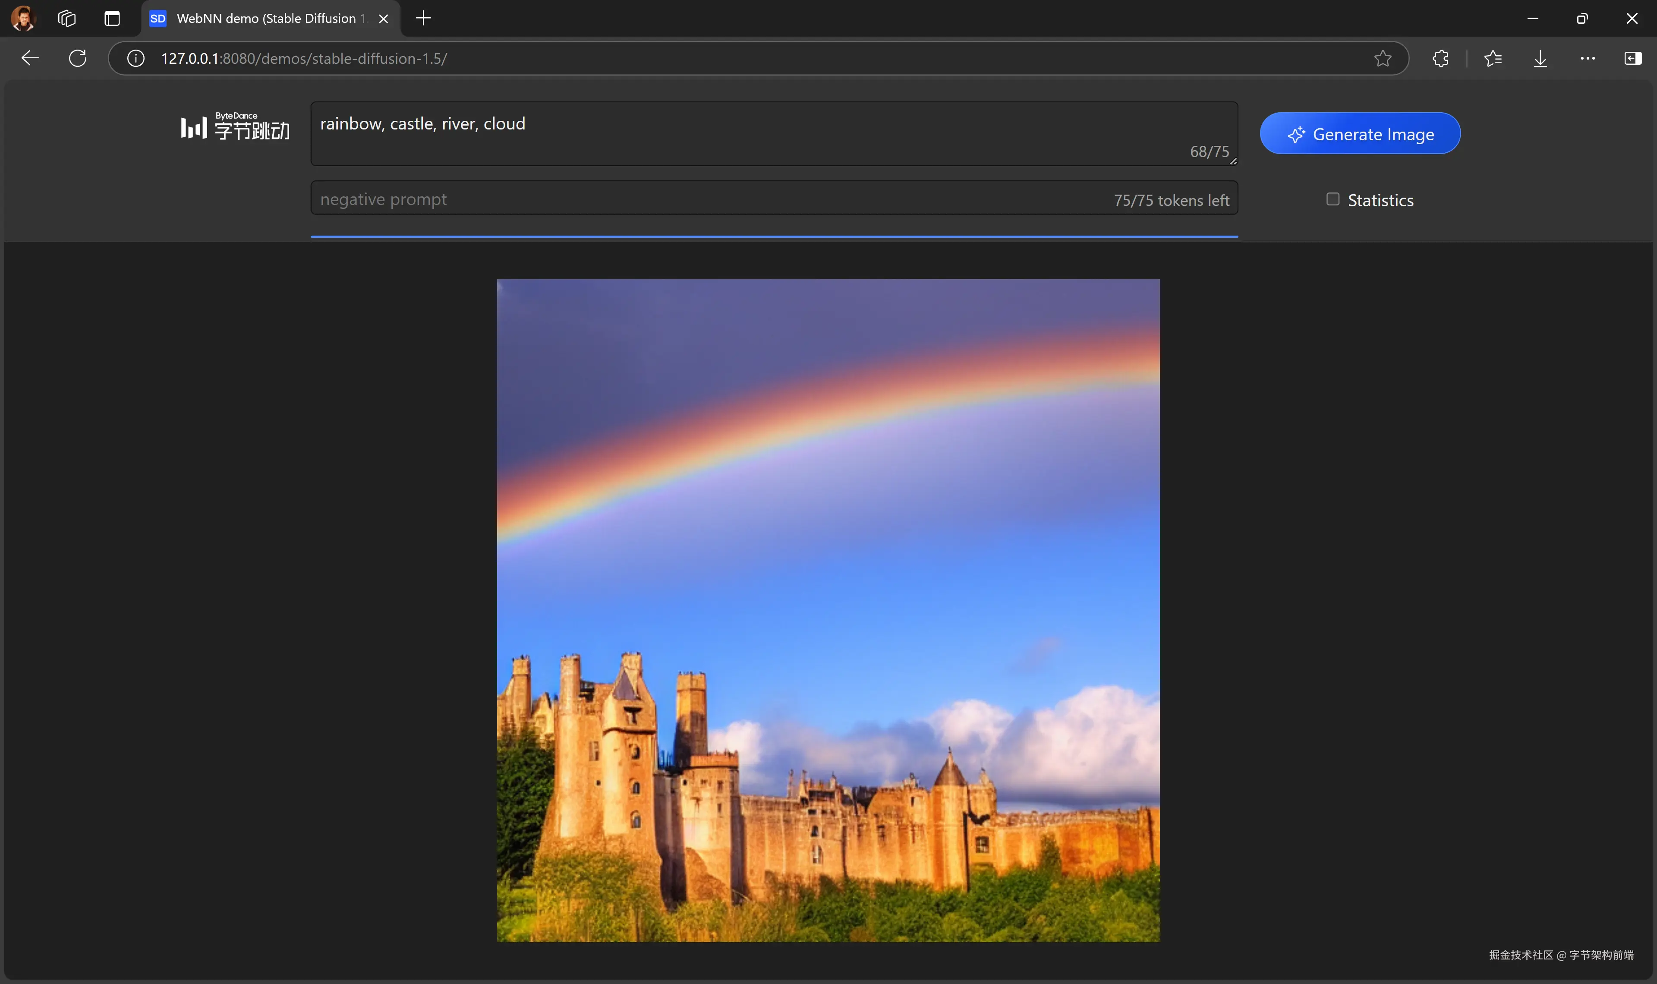Reload the page with the refresh icon
Viewport: 1657px width, 984px height.
coord(78,58)
